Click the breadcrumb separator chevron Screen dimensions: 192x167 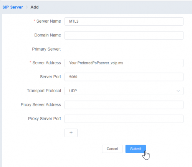[27, 7]
